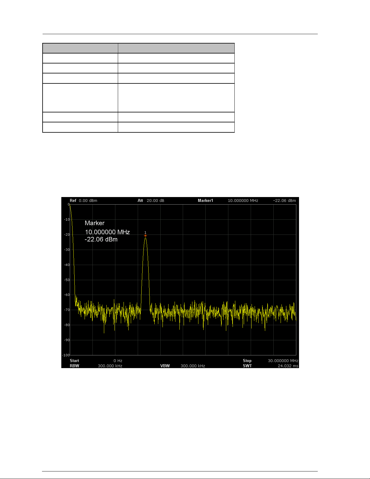Click the RBW 300.000 kHz readout

click(96, 366)
